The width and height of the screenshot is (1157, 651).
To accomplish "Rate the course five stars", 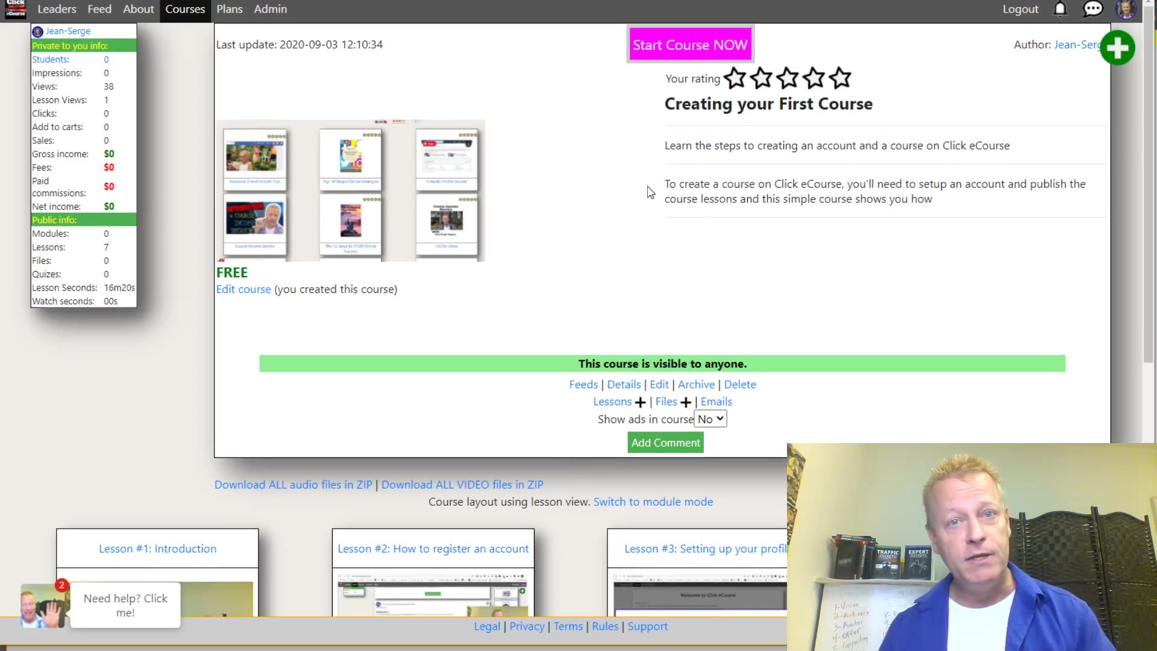I will (840, 78).
